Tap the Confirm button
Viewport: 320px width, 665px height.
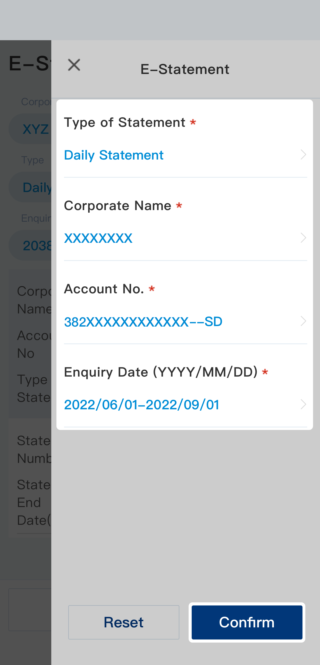pos(247,622)
